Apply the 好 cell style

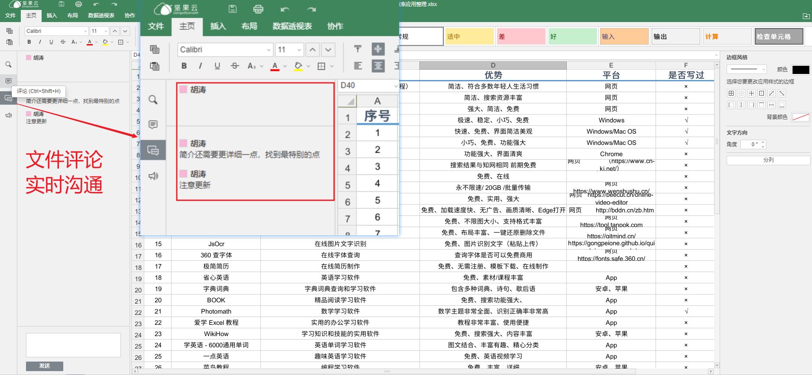pyautogui.click(x=573, y=36)
